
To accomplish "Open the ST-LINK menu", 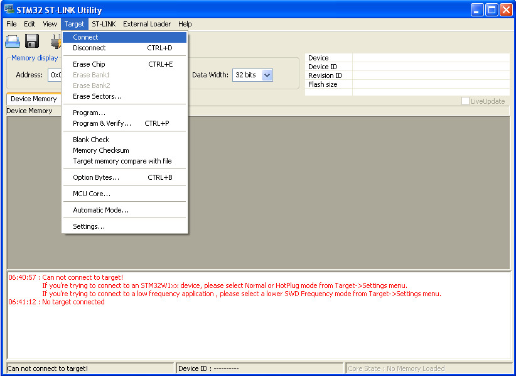I will pos(104,24).
